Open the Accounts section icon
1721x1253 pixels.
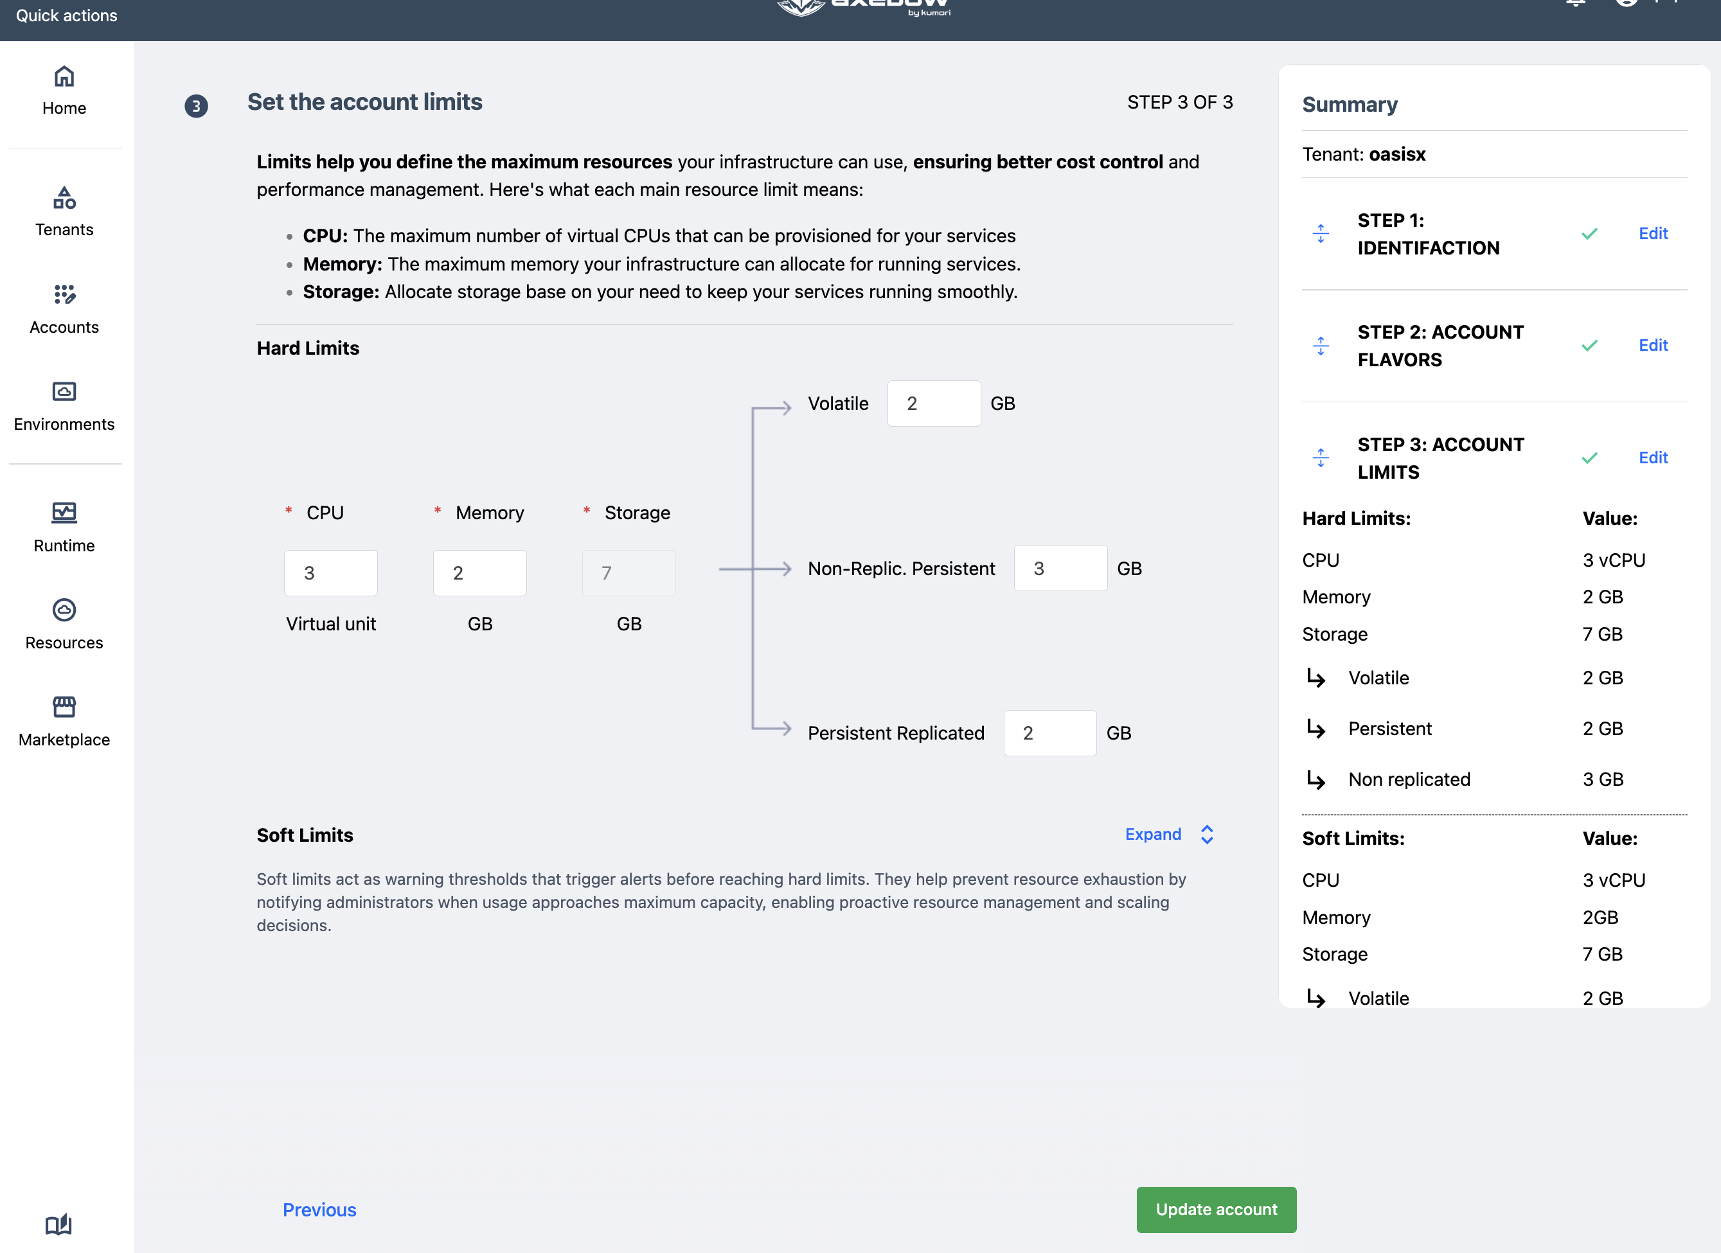click(x=64, y=294)
